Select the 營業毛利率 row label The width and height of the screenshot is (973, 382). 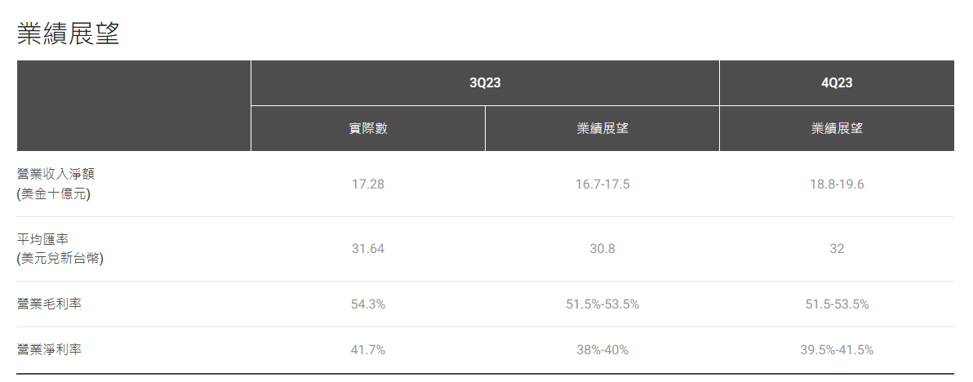point(49,304)
